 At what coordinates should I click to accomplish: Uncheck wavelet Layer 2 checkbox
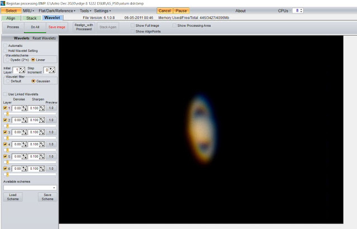coord(5,120)
